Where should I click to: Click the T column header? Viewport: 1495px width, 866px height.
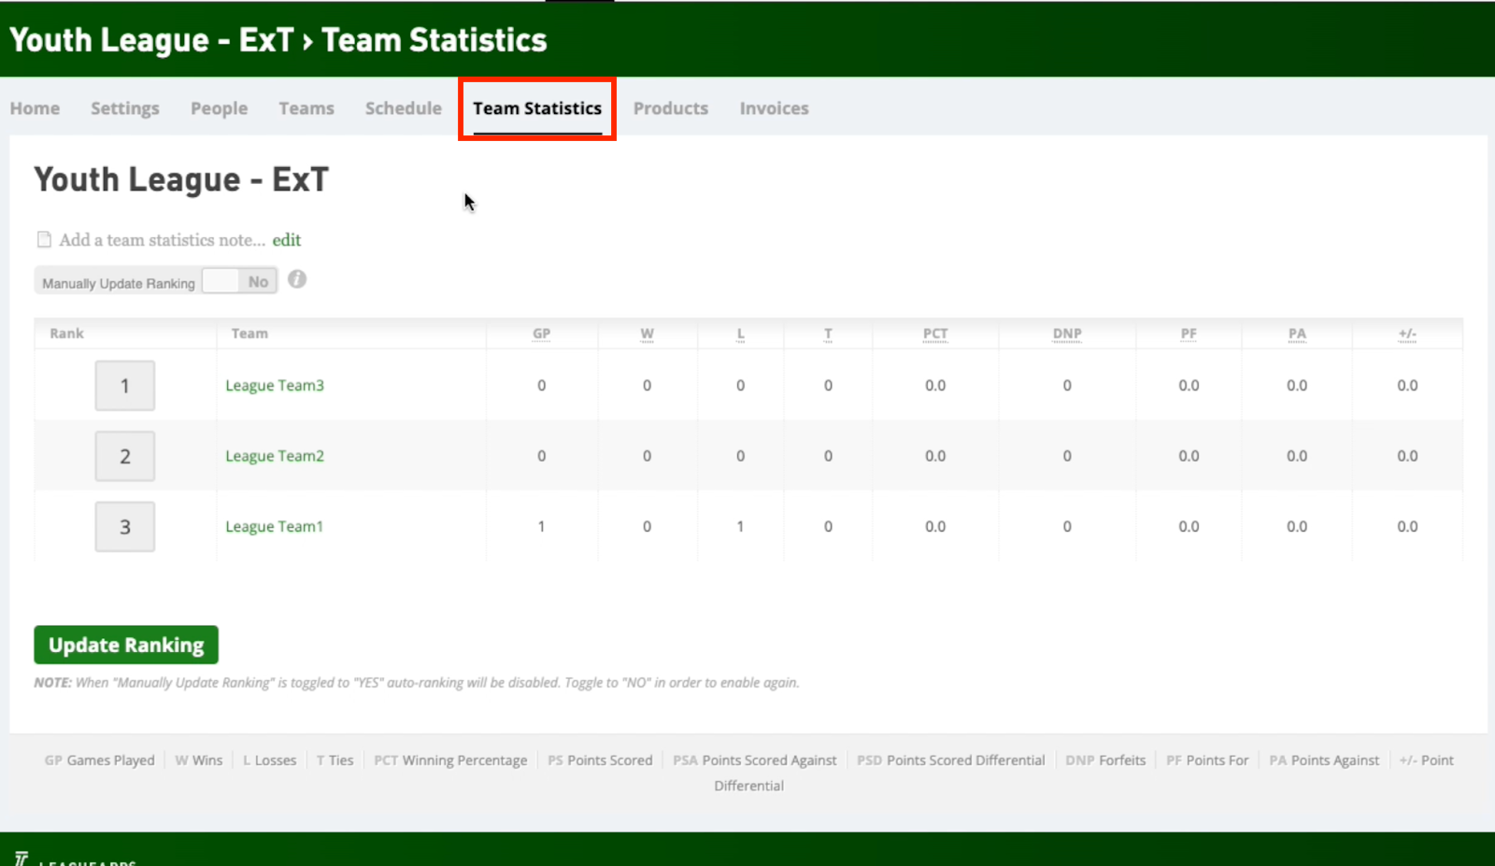(828, 334)
